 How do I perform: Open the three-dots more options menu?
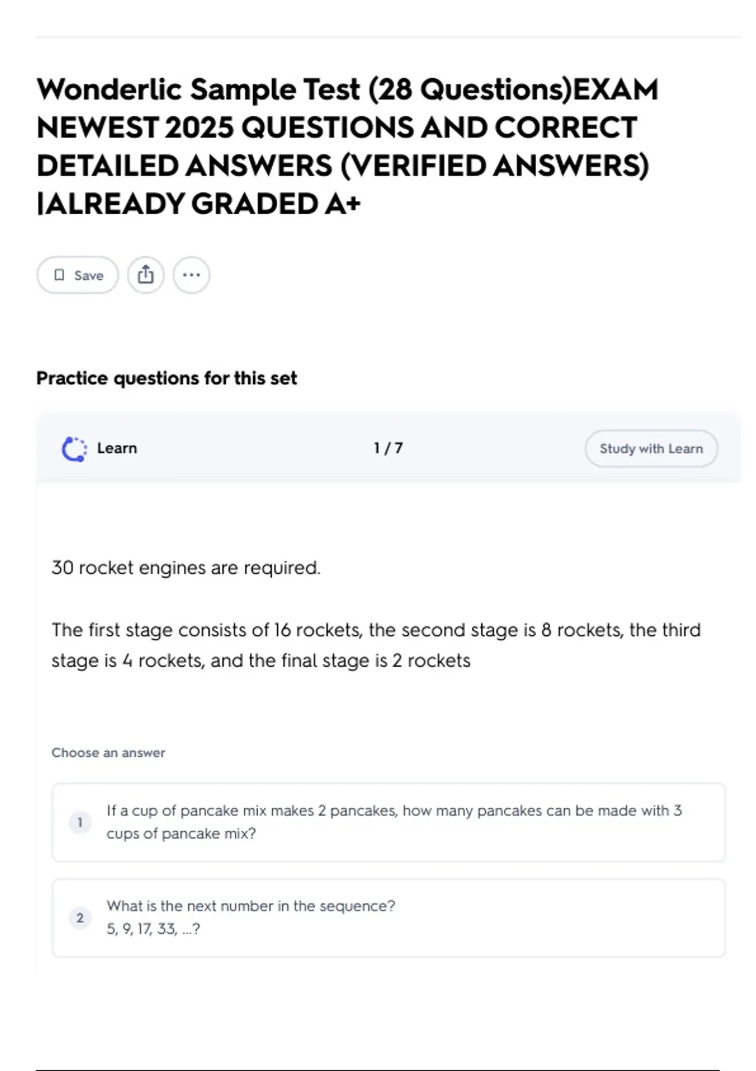point(192,275)
